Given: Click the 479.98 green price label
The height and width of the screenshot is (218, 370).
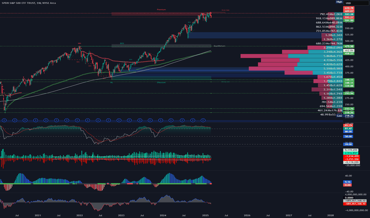Looking at the screenshot, I should point(349,46).
